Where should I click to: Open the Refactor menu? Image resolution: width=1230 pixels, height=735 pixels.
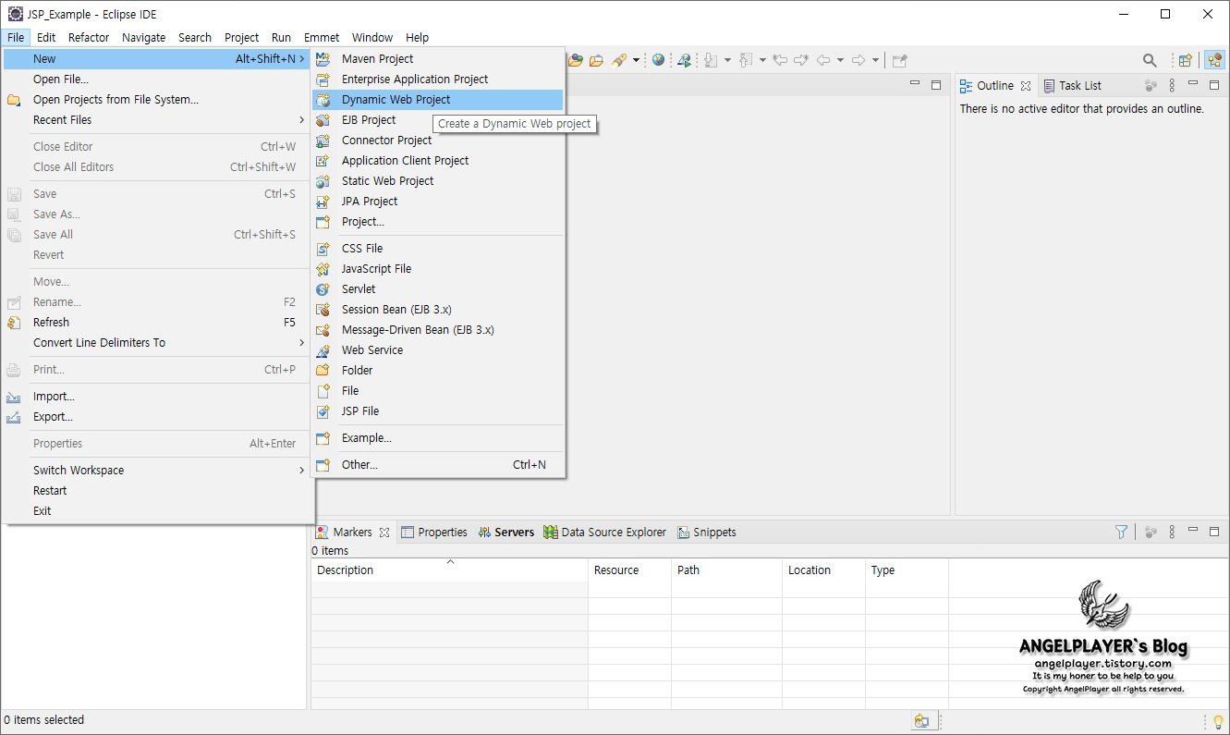(89, 38)
